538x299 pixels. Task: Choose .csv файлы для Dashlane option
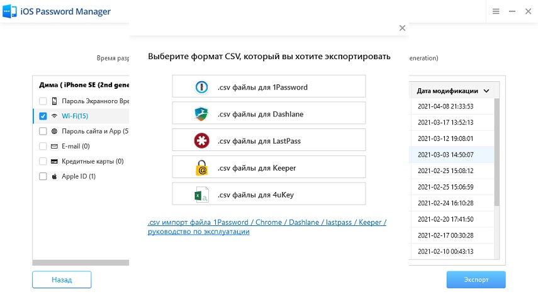[269, 114]
